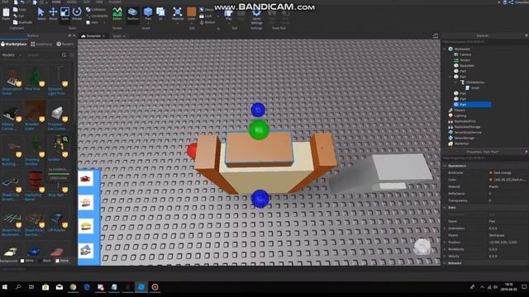Click the Duplicate clipboard icon
Image resolution: width=529 pixels, height=297 pixels.
tap(22, 22)
